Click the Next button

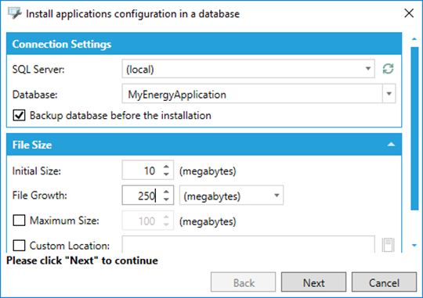(313, 282)
